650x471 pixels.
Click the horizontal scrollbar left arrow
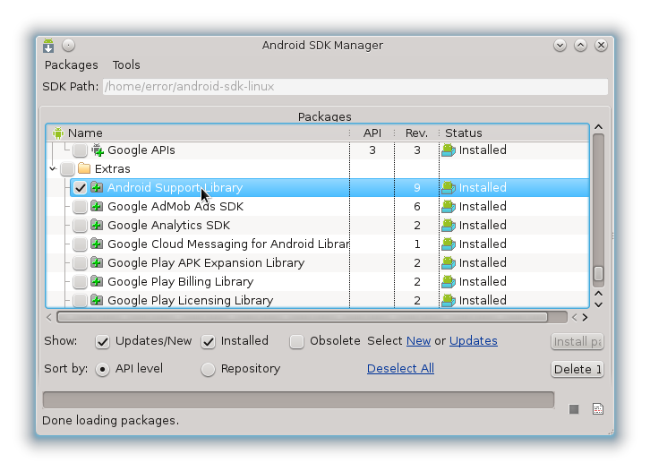(49, 318)
